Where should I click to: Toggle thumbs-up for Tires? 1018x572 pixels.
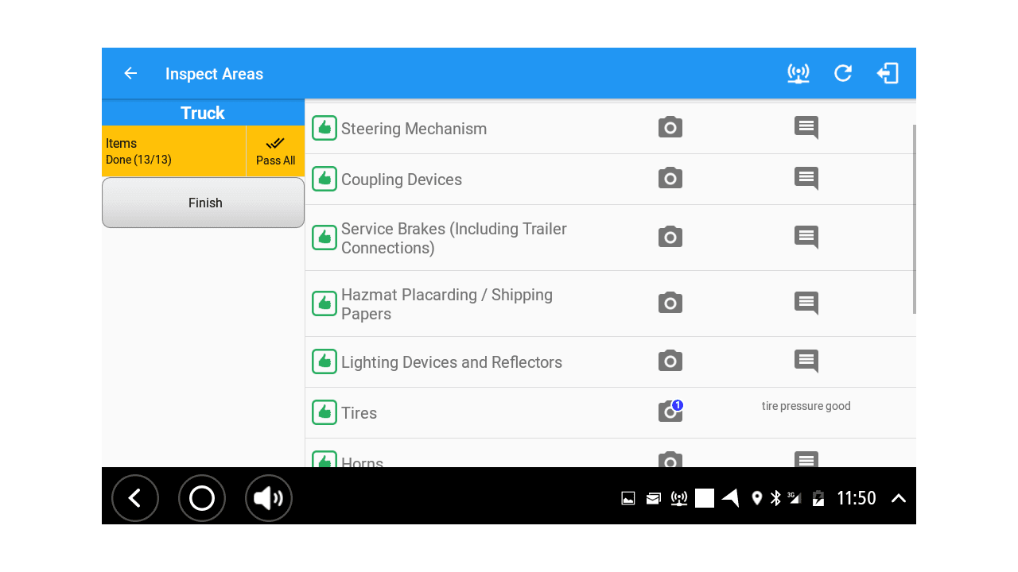324,412
